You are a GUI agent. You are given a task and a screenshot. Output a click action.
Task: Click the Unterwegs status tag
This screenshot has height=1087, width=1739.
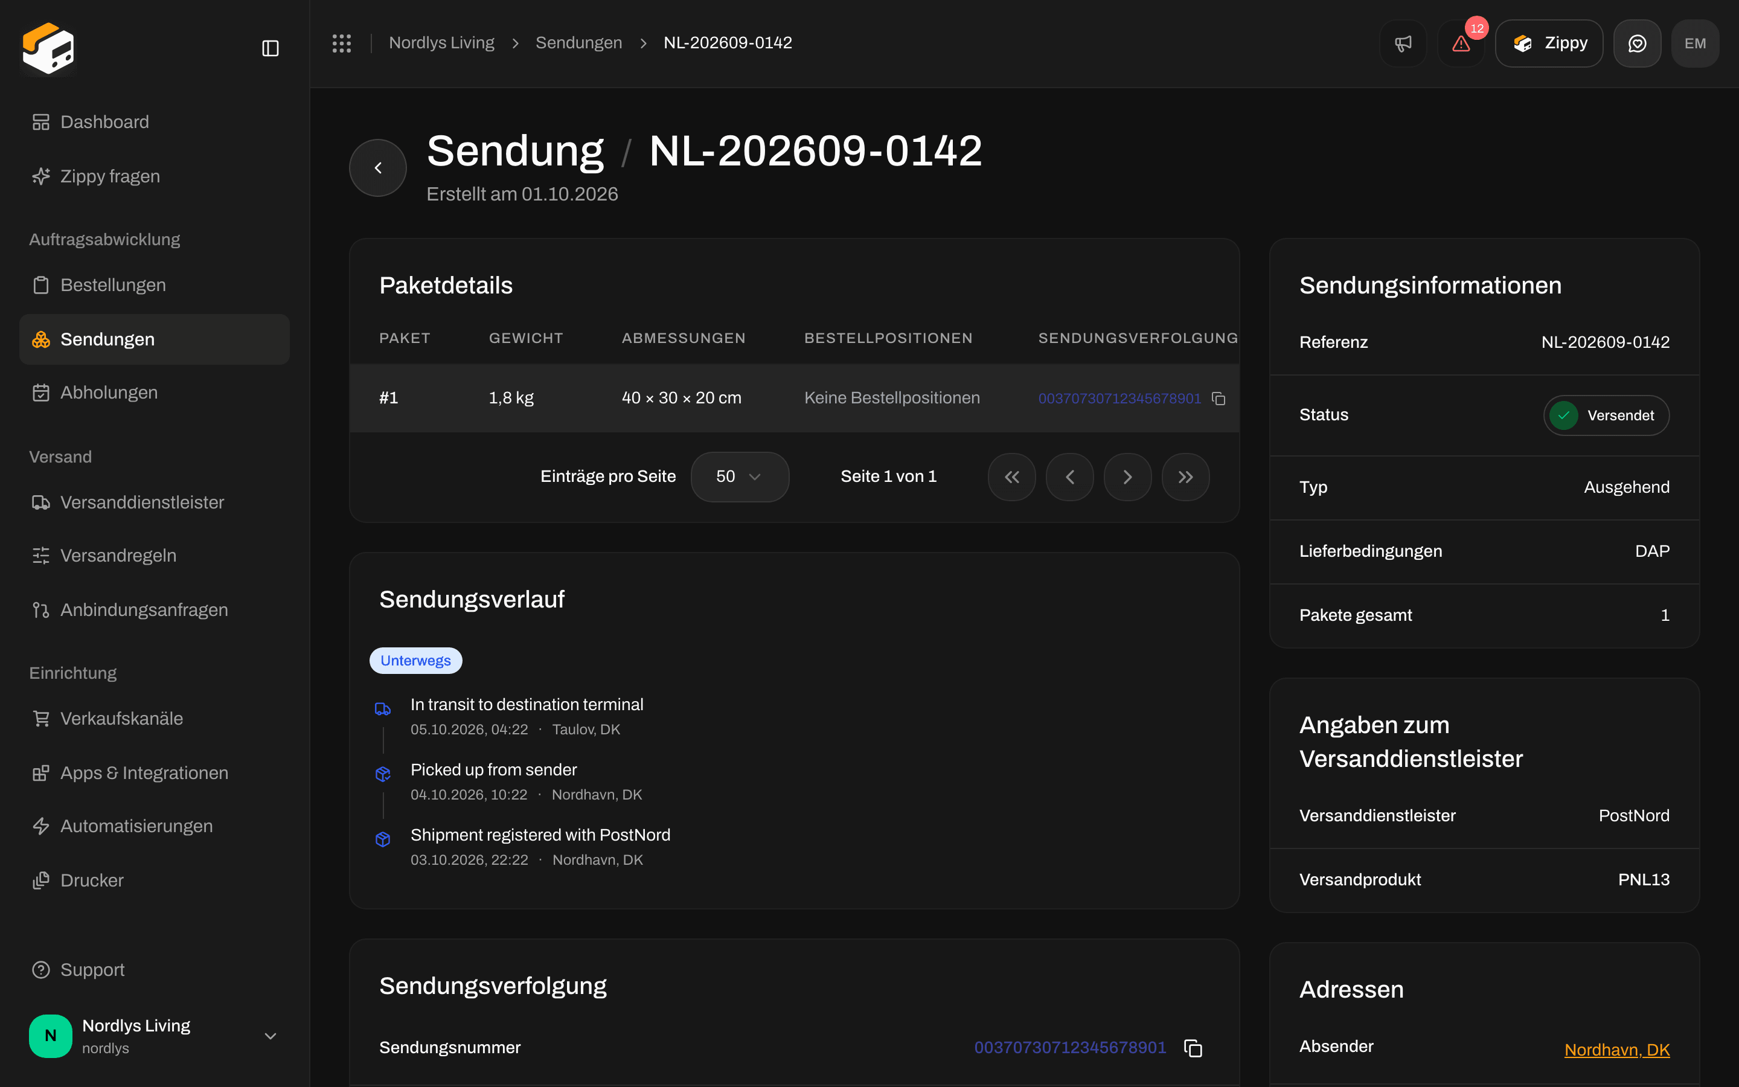coord(415,661)
